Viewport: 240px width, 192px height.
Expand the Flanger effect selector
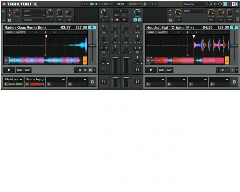click(x=34, y=20)
